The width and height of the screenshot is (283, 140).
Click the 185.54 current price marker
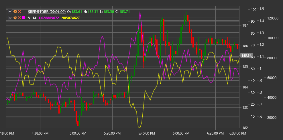click(246, 56)
